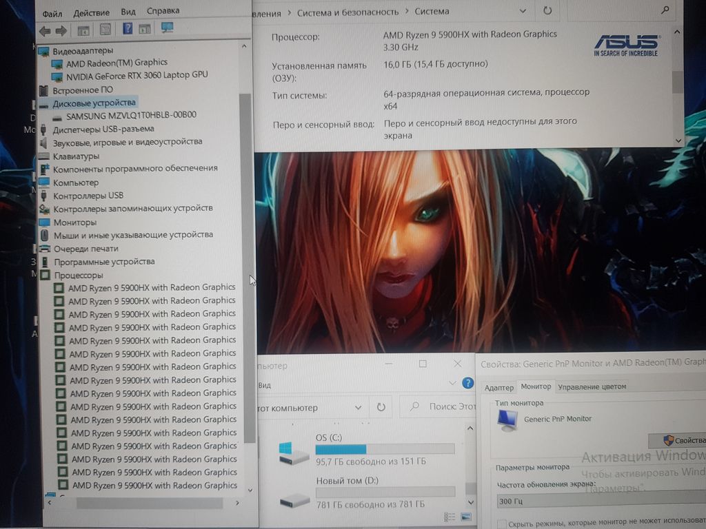
Task: Select NVIDIA GeForce RTX 3060 Laptop GPU device
Action: 137,75
